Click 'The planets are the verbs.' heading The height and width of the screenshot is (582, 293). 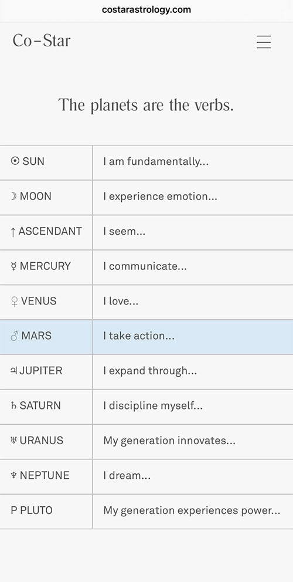pos(146,105)
